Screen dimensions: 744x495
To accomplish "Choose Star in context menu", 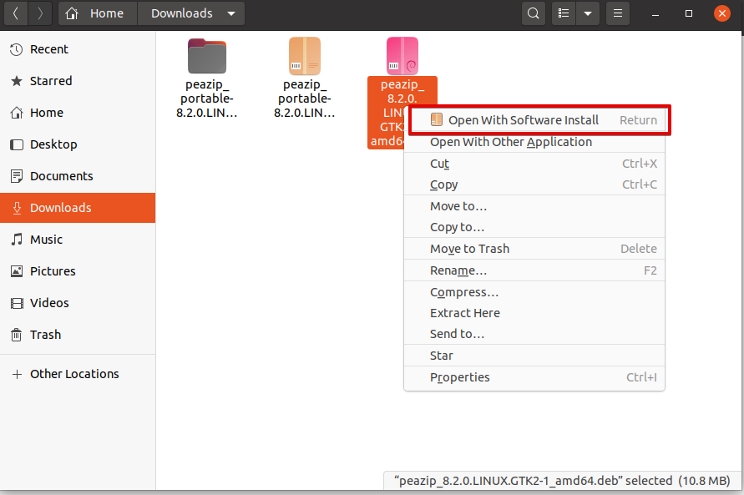I will [534, 356].
